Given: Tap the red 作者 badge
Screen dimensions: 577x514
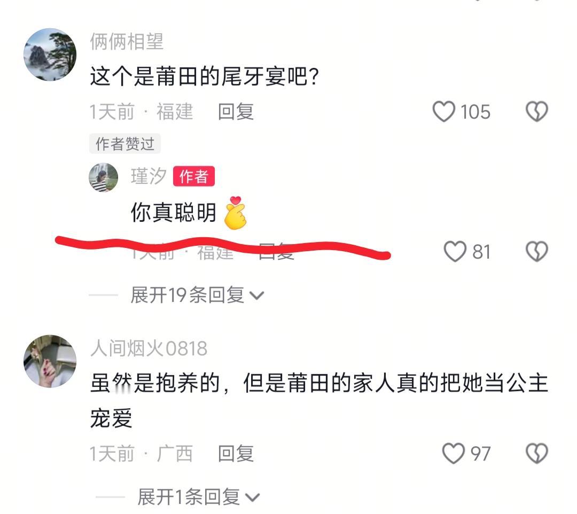Looking at the screenshot, I should [x=194, y=176].
